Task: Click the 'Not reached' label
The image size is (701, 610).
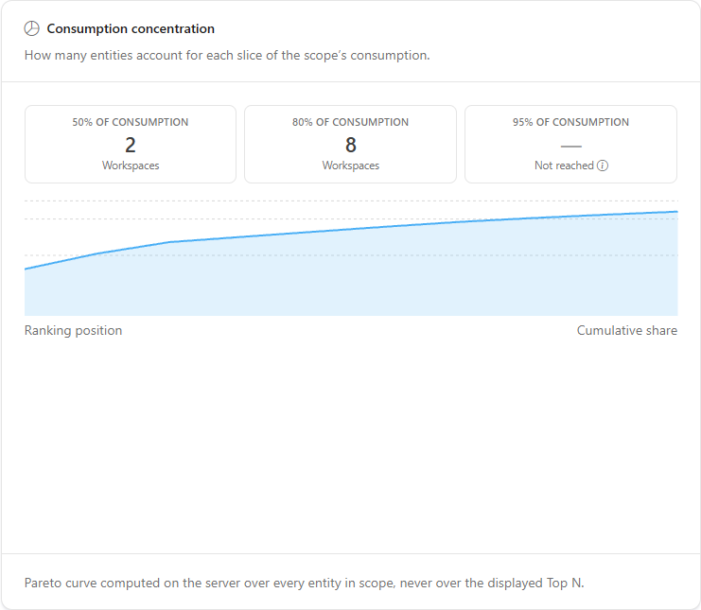Action: point(564,166)
